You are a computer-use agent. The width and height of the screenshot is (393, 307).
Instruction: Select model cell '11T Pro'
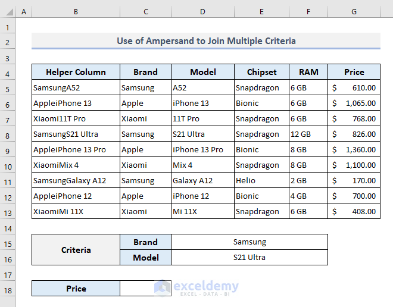[x=202, y=118]
